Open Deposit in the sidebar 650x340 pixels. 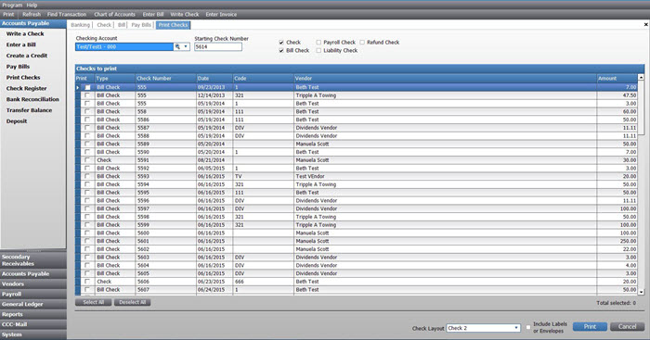pyautogui.click(x=17, y=121)
